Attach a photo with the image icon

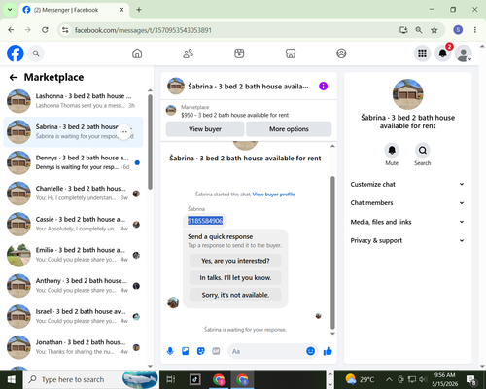[x=186, y=351]
